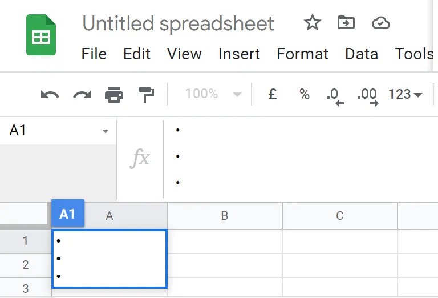Click the Redo arrow

point(82,95)
